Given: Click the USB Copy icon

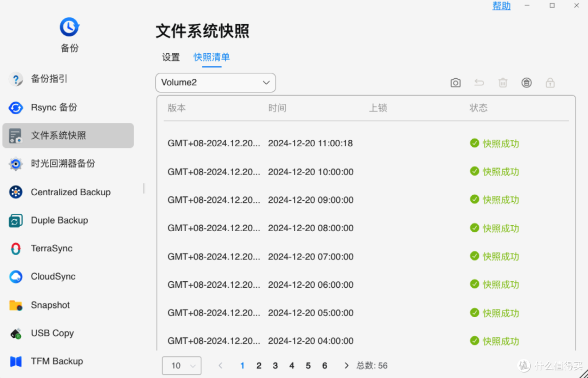Looking at the screenshot, I should coord(16,333).
